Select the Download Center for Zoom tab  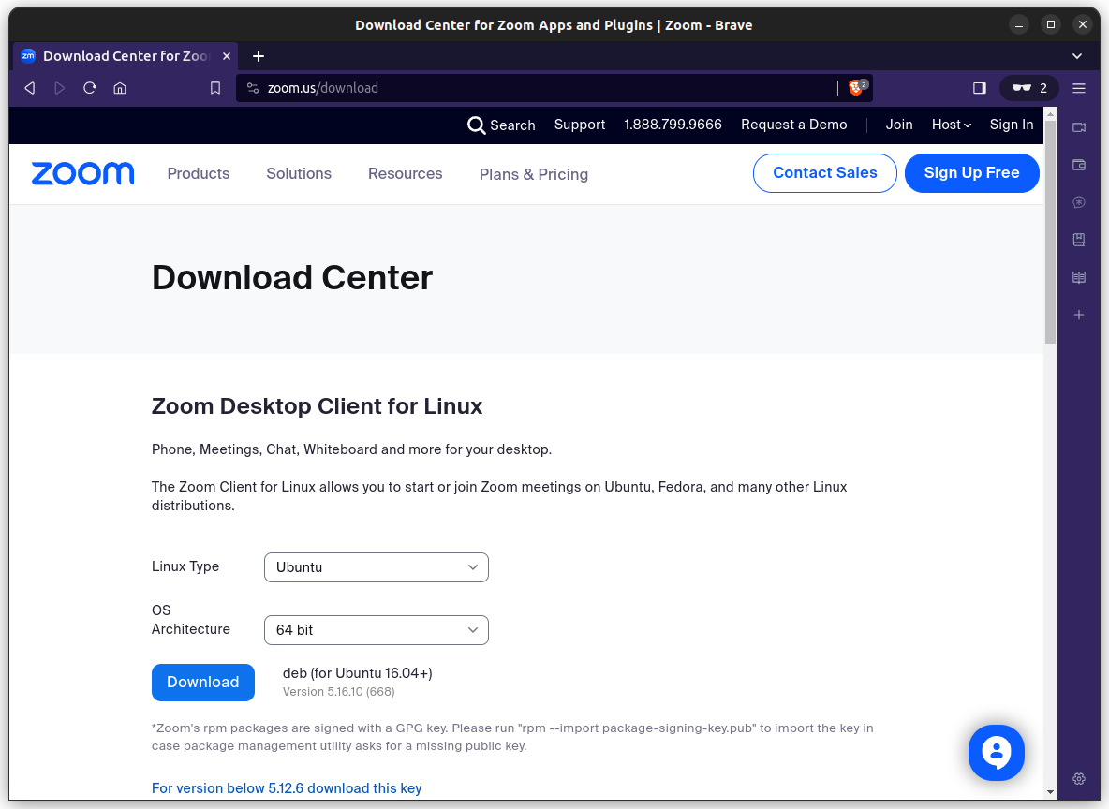122,56
